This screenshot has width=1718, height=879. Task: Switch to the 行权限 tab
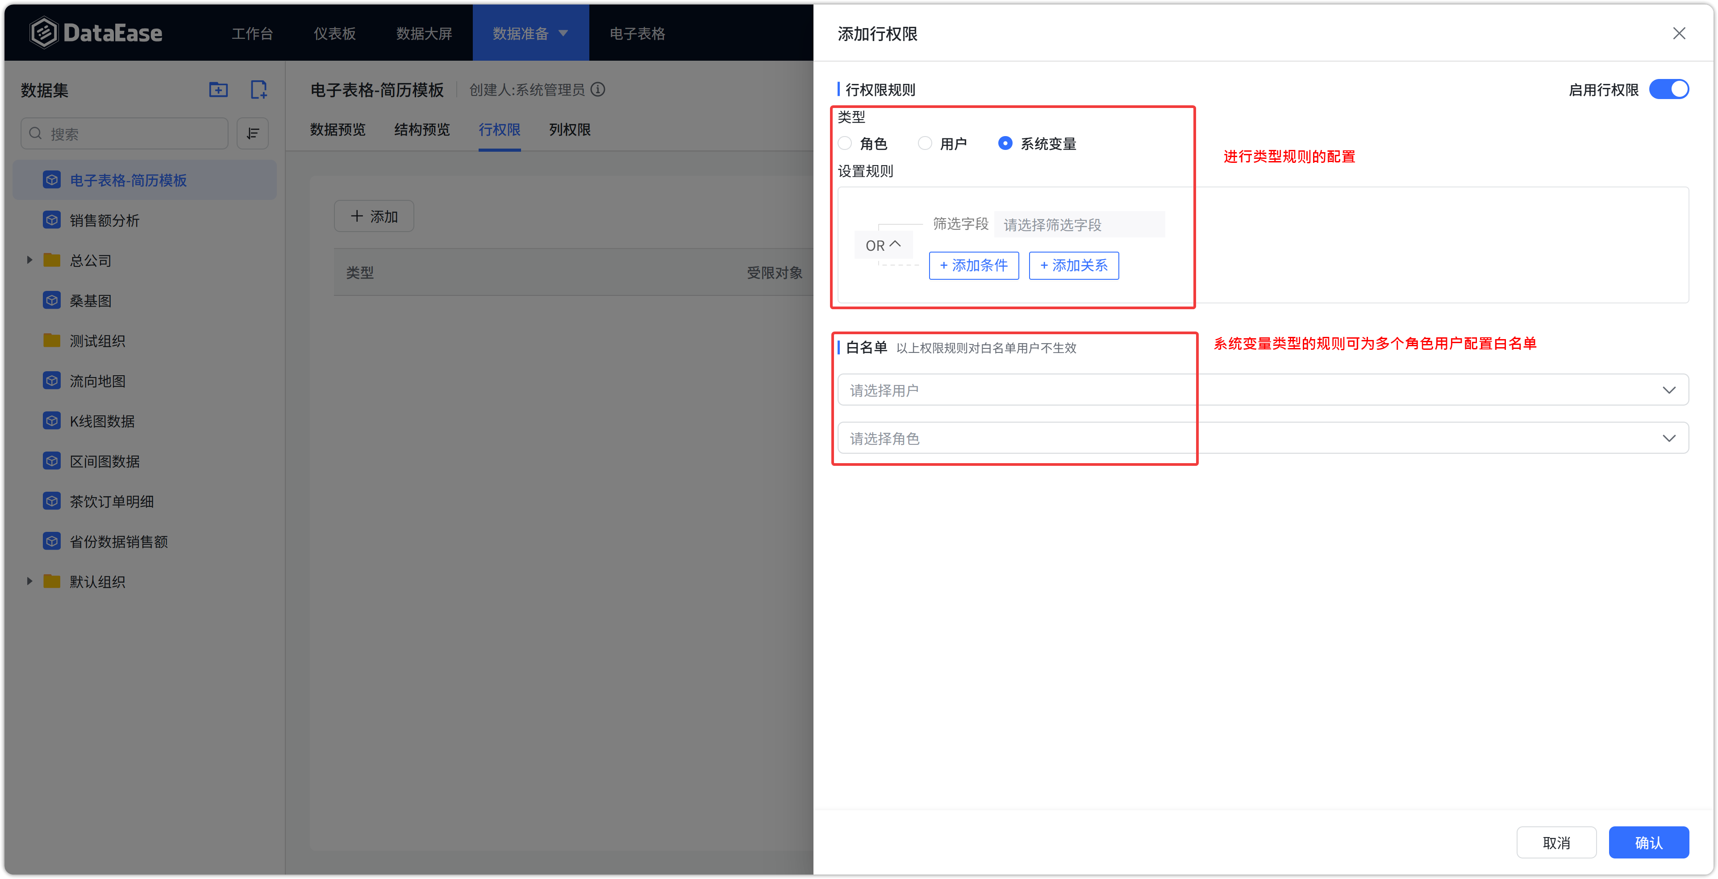pos(500,129)
